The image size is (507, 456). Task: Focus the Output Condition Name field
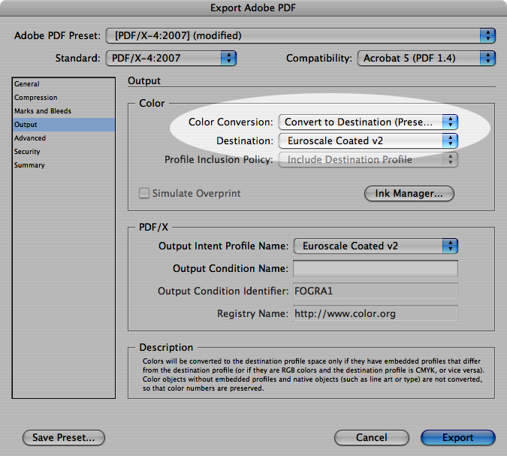pyautogui.click(x=376, y=268)
